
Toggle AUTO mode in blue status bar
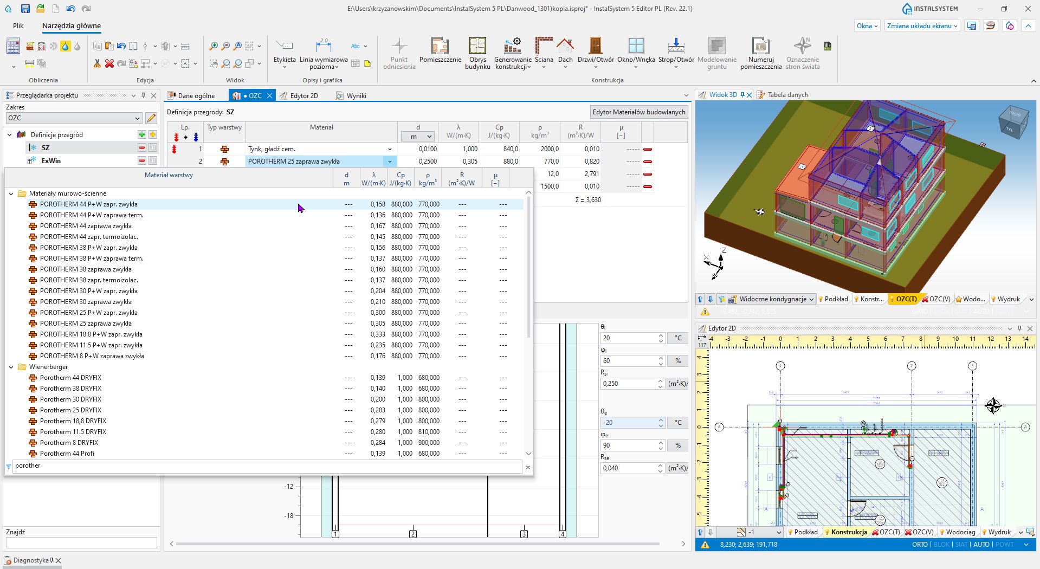(x=981, y=545)
